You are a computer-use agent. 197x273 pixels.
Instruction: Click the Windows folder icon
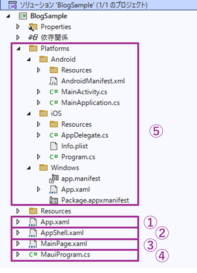43,168
